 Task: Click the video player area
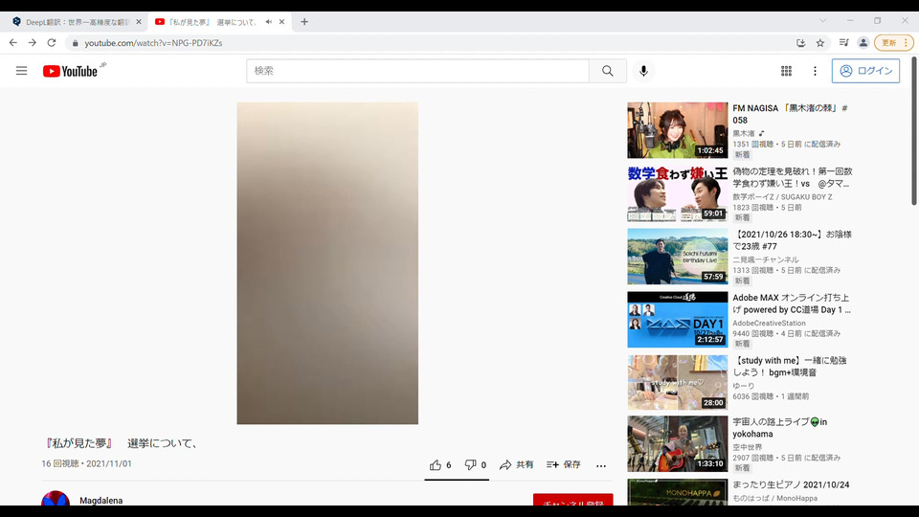pyautogui.click(x=327, y=263)
